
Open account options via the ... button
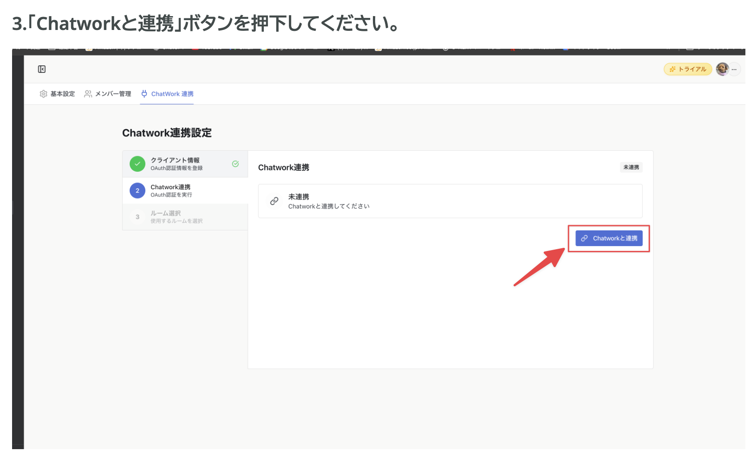click(735, 69)
